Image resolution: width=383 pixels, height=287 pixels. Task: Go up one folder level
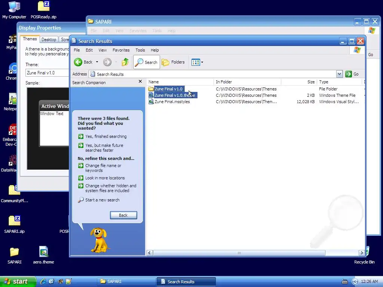125,62
